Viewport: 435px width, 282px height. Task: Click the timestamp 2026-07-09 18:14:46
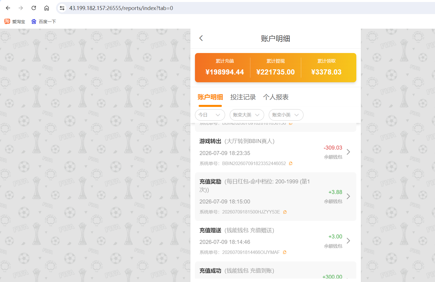225,242
